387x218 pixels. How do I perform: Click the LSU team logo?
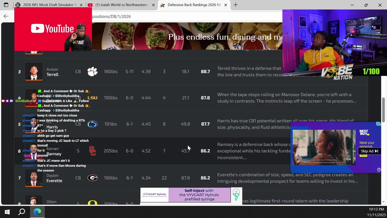93,98
